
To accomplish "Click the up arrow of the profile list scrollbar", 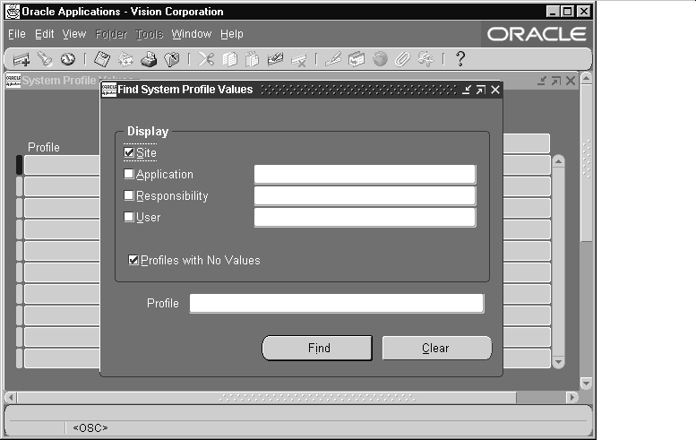I will coord(558,160).
